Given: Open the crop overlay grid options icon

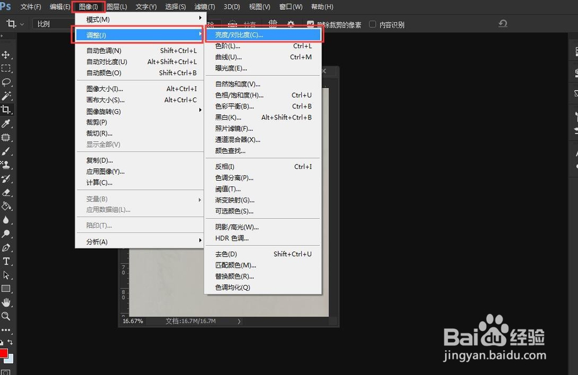Looking at the screenshot, I should click(273, 24).
